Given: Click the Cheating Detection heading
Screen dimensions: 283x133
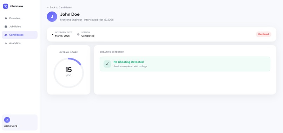Looking at the screenshot, I should 112,52.
